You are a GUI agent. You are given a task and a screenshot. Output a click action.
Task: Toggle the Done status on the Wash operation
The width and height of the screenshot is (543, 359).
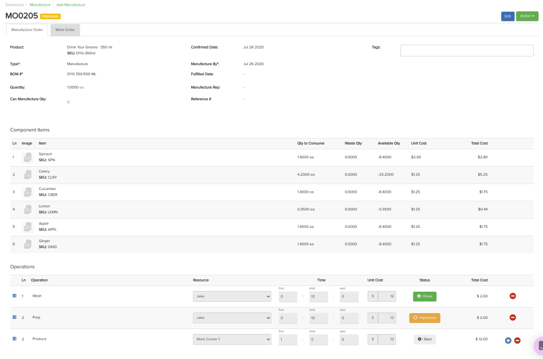coord(424,296)
